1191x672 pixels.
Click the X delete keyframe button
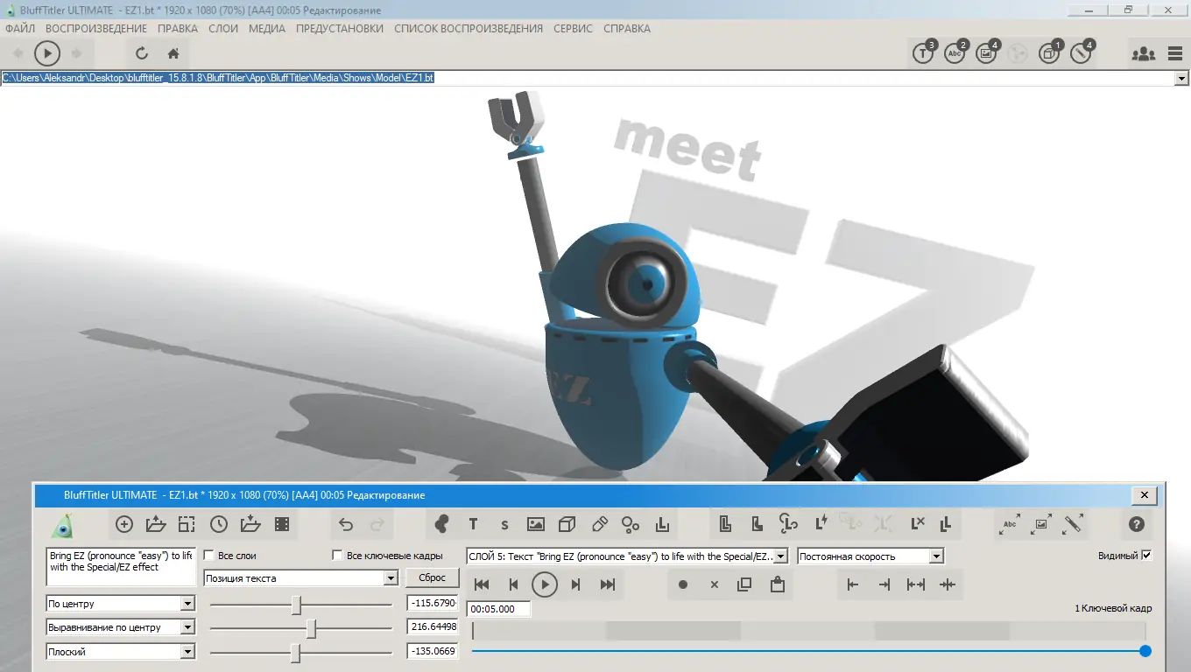click(x=714, y=584)
